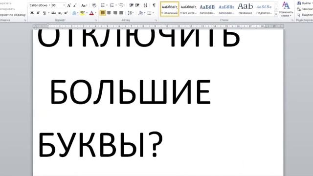Toggle subscript x₂ formatting

pyautogui.click(x=60, y=13)
